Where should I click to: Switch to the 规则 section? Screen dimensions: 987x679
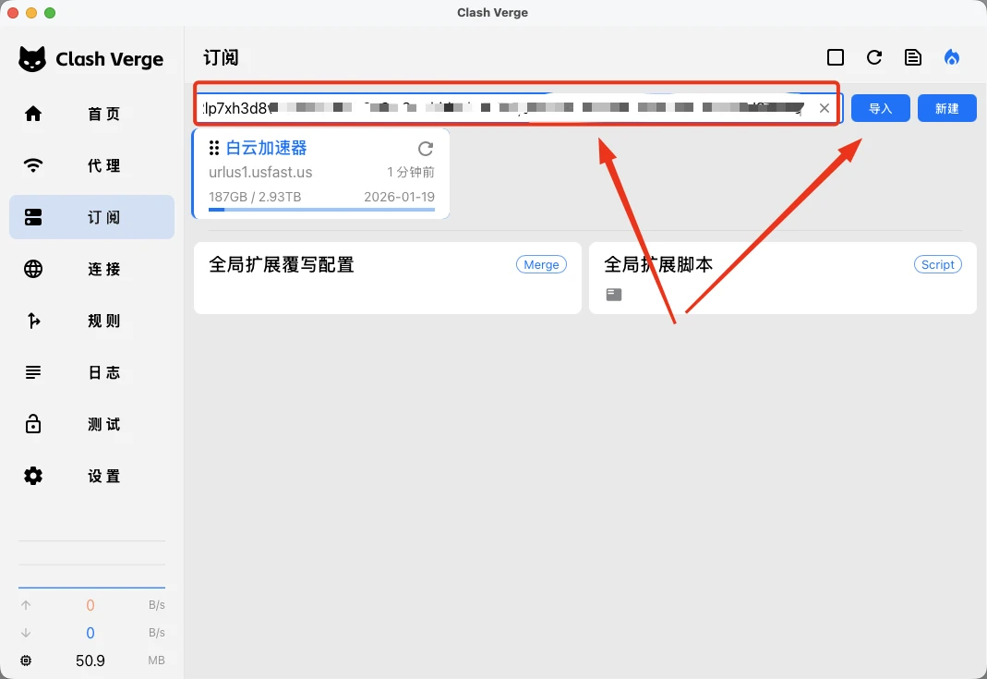(x=91, y=321)
